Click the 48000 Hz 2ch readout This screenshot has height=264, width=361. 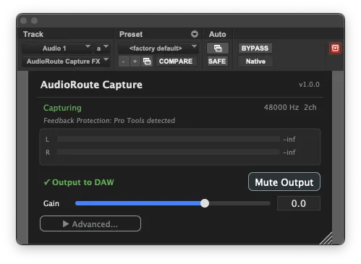pos(290,107)
